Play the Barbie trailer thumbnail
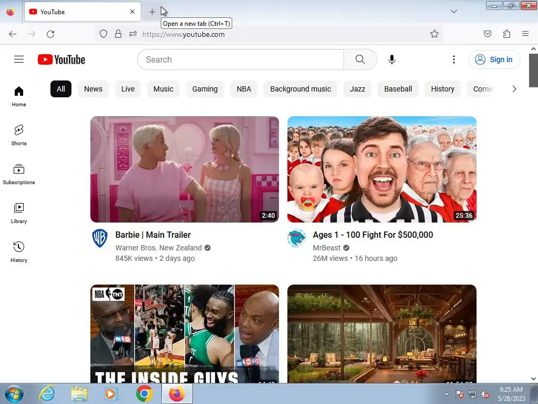Screen dimensions: 538x404 tap(184, 169)
